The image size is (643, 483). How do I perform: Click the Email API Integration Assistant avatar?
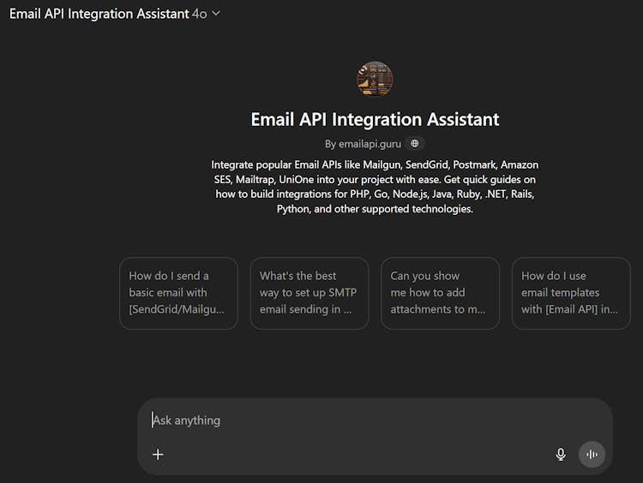pos(375,80)
